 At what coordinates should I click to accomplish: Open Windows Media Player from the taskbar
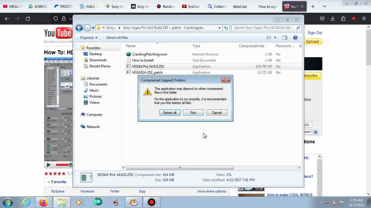click(x=79, y=203)
